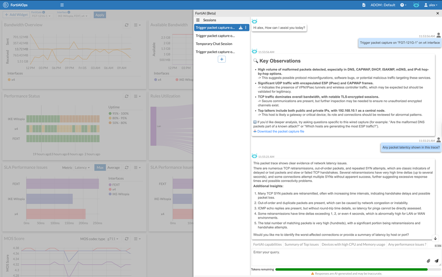This screenshot has height=277, width=442.
Task: Open the FortiGate FGT-121G-1 dropdown
Action: click(41, 16)
